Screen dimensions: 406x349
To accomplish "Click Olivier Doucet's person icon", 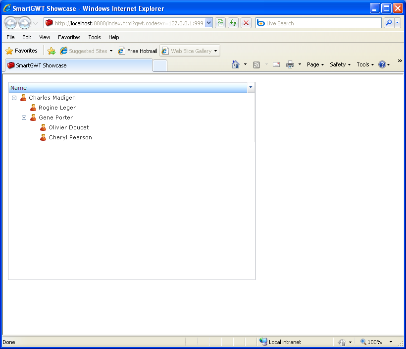I will pos(43,127).
